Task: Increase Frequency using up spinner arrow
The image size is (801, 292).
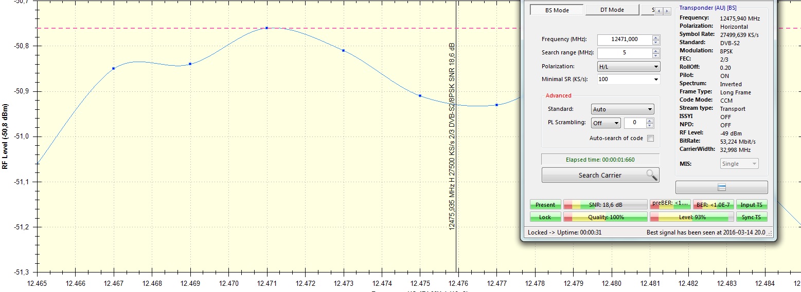Action: click(x=655, y=37)
